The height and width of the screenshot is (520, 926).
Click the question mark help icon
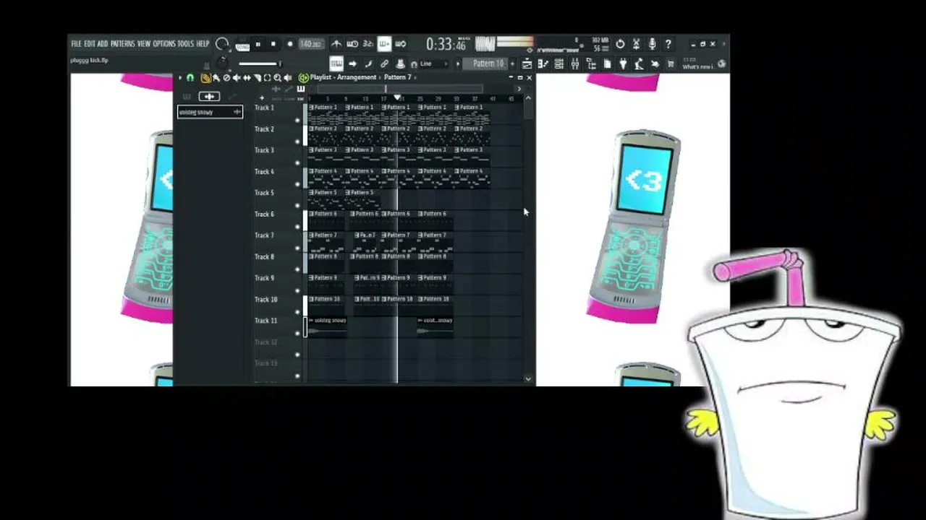click(668, 44)
